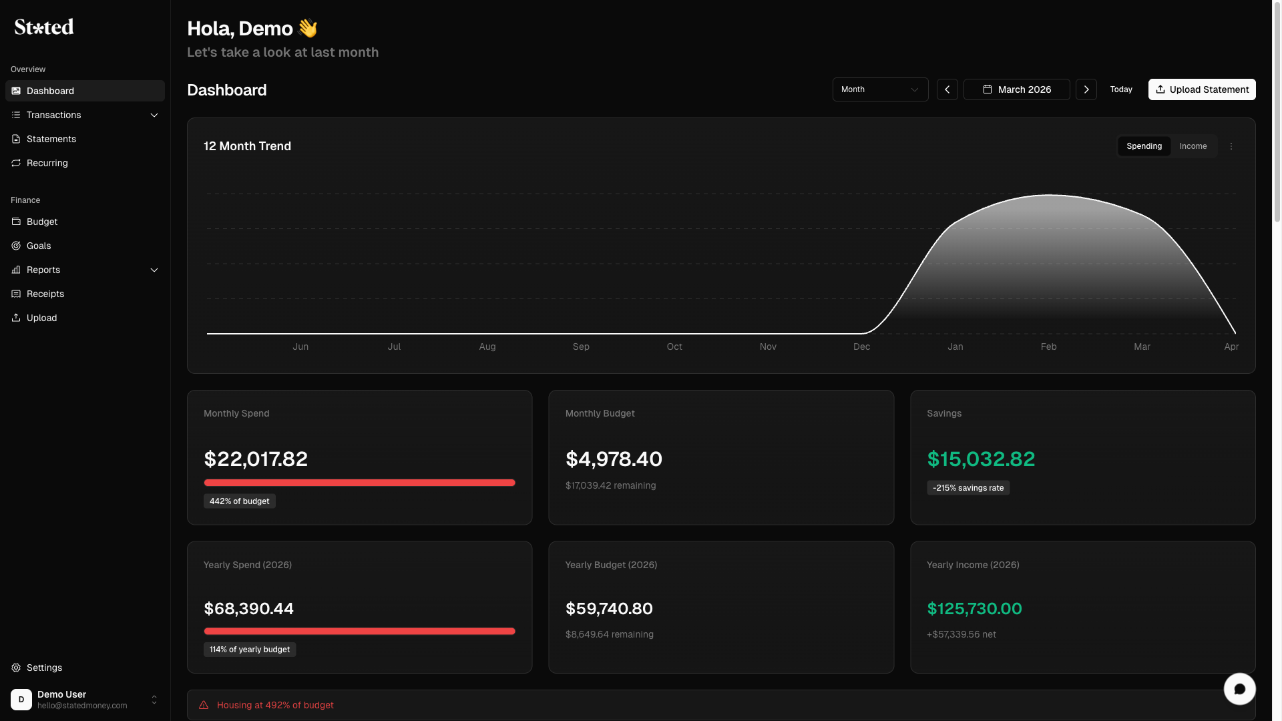1282x721 pixels.
Task: Click the Stated logo
Action: [44, 27]
